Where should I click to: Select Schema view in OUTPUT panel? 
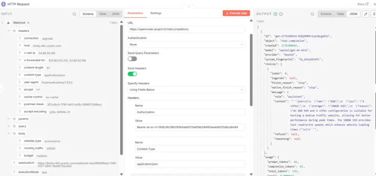pos(326,14)
